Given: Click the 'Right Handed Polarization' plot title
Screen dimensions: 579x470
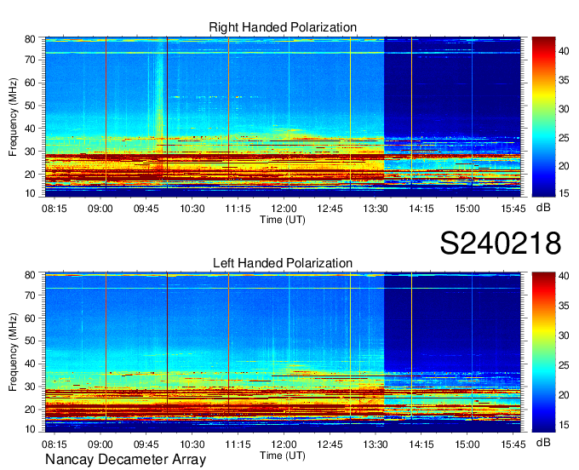Looking at the screenshot, I should (x=283, y=27).
